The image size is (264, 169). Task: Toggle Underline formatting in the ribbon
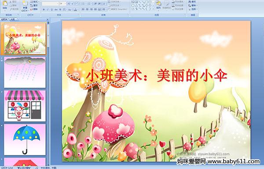tap(51, 10)
